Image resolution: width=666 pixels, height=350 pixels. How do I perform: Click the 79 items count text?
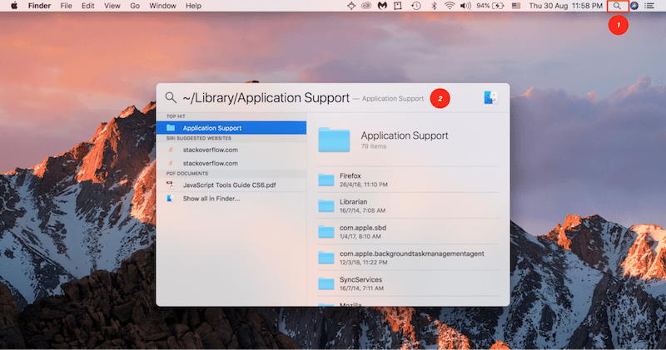374,146
